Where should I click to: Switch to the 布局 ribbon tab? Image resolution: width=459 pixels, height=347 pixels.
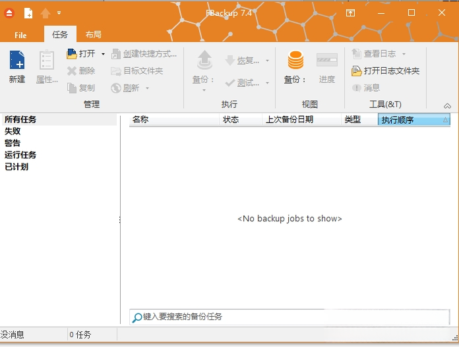point(94,35)
